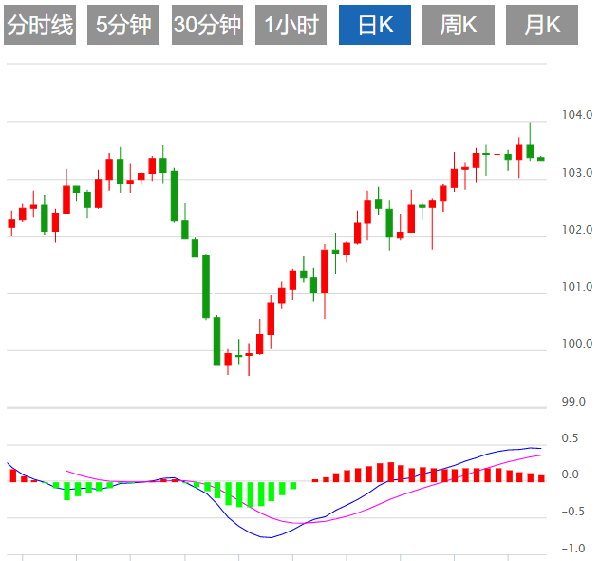Click the 102.0 price axis label
The image size is (600, 561).
tap(576, 230)
